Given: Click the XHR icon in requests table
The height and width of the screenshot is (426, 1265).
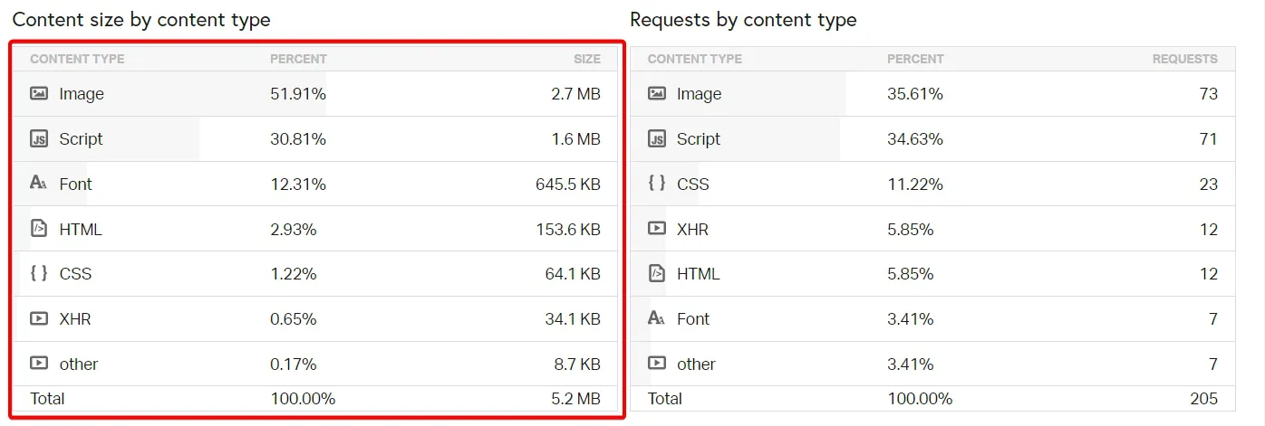Looking at the screenshot, I should (x=657, y=229).
